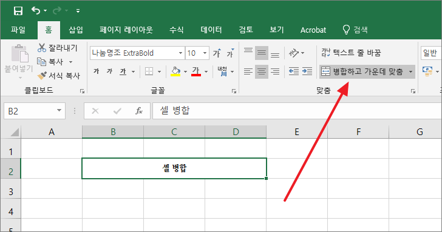442x232 pixels.
Task: Expand the merge and center (병합하고 가운데 맞춤) dropdown arrow
Action: coord(410,71)
